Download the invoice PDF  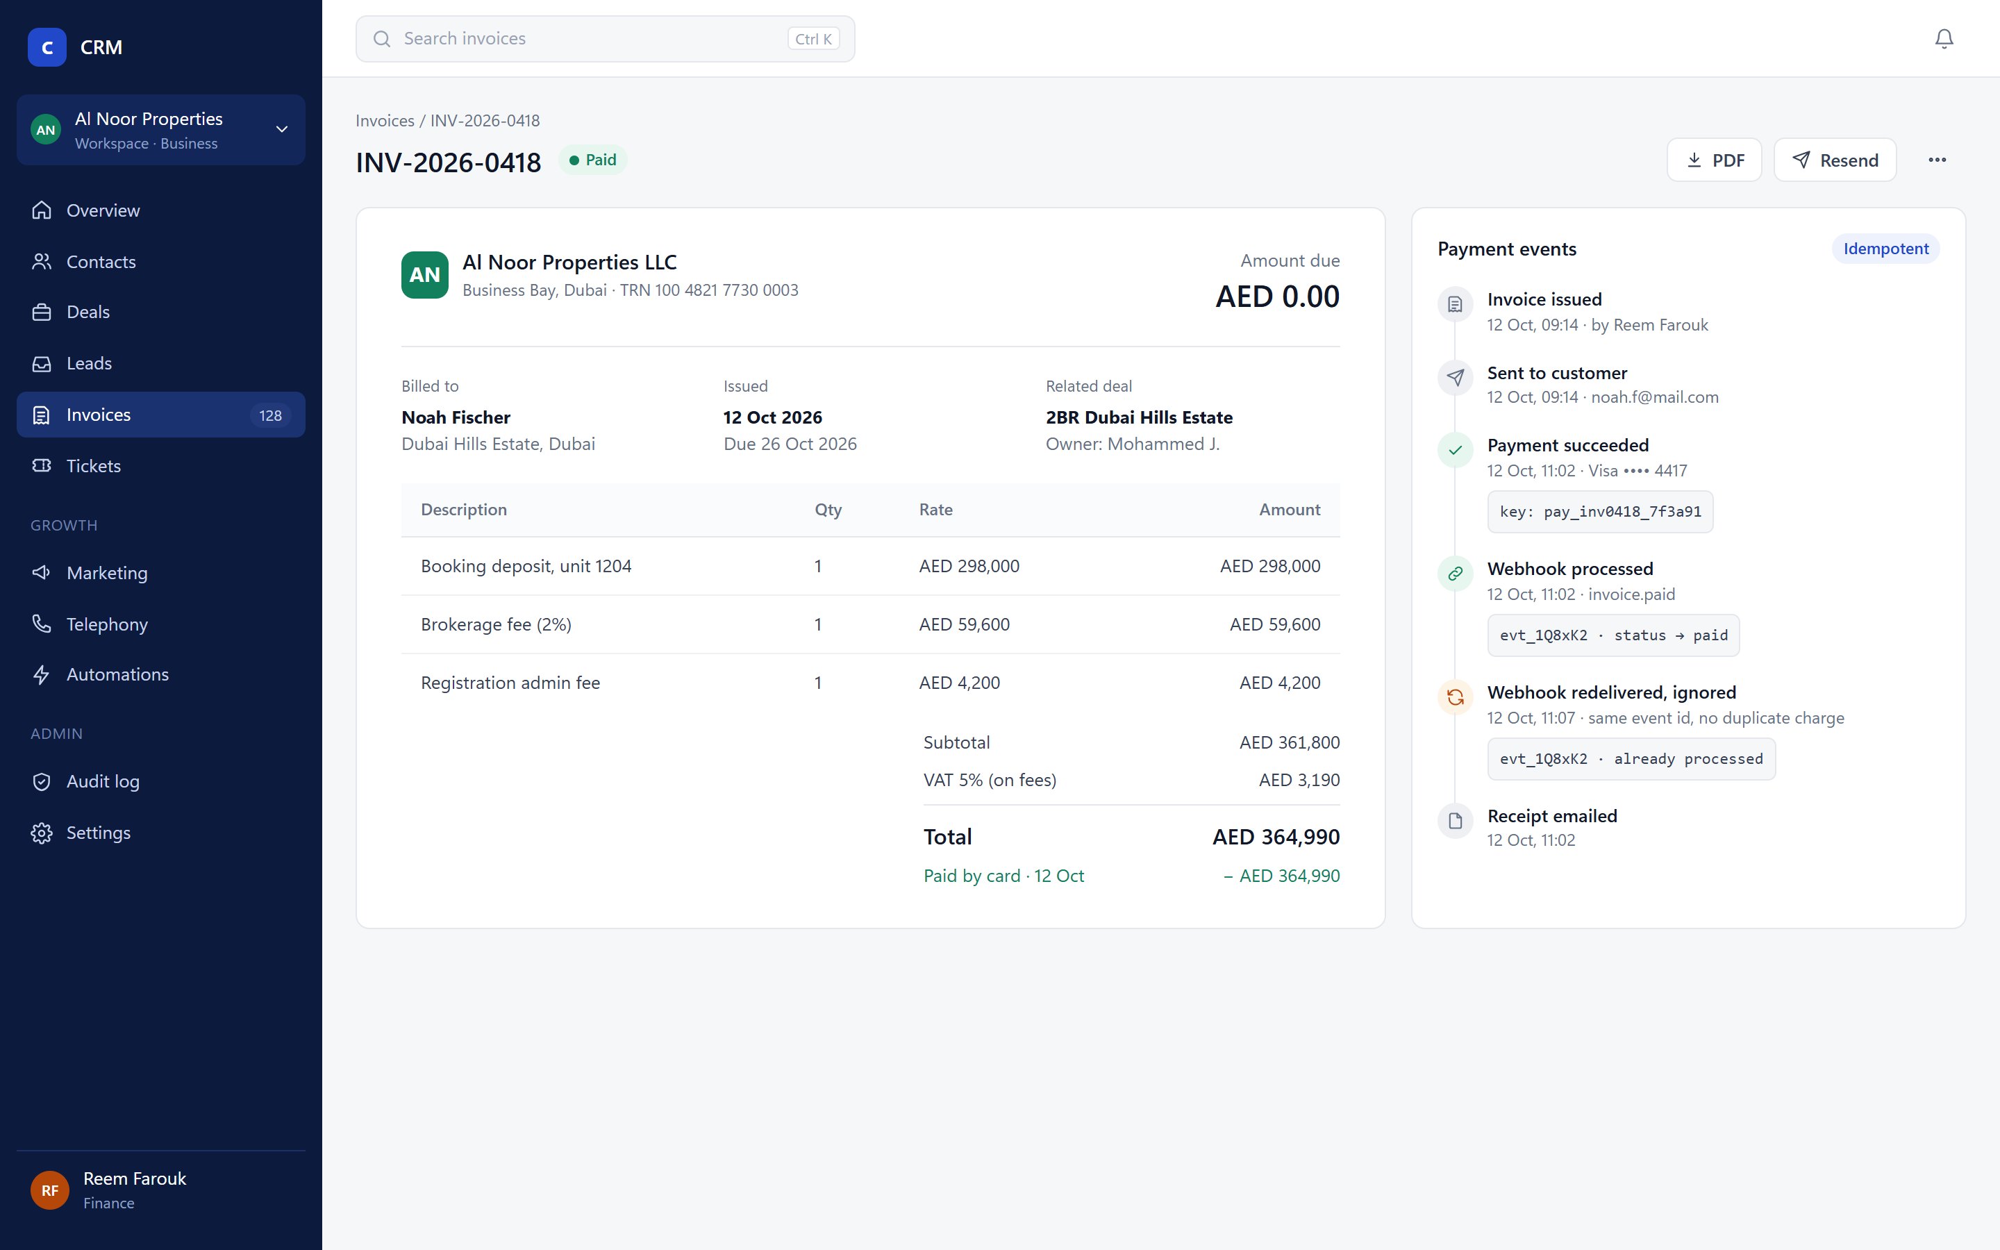(1714, 160)
